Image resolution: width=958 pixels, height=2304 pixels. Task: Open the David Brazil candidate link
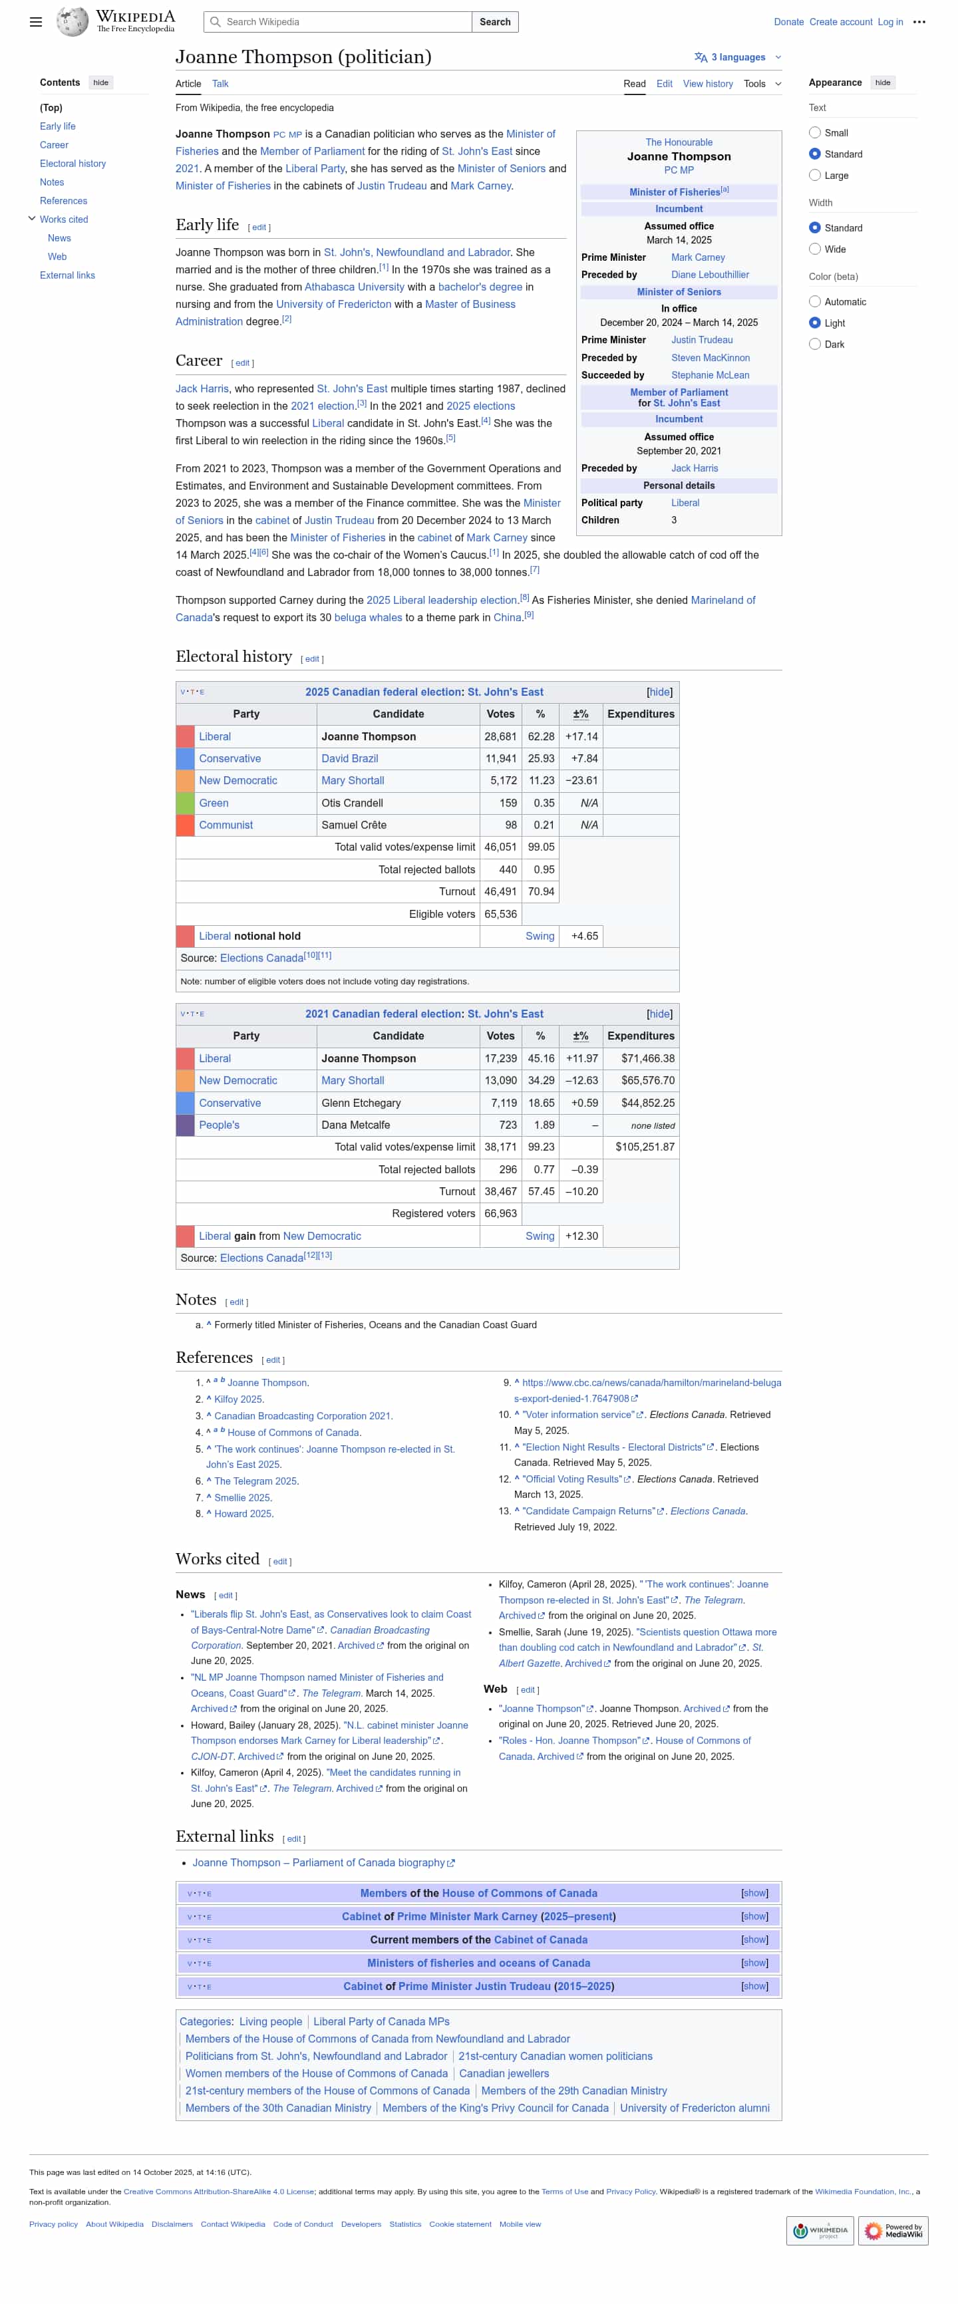pyautogui.click(x=350, y=758)
